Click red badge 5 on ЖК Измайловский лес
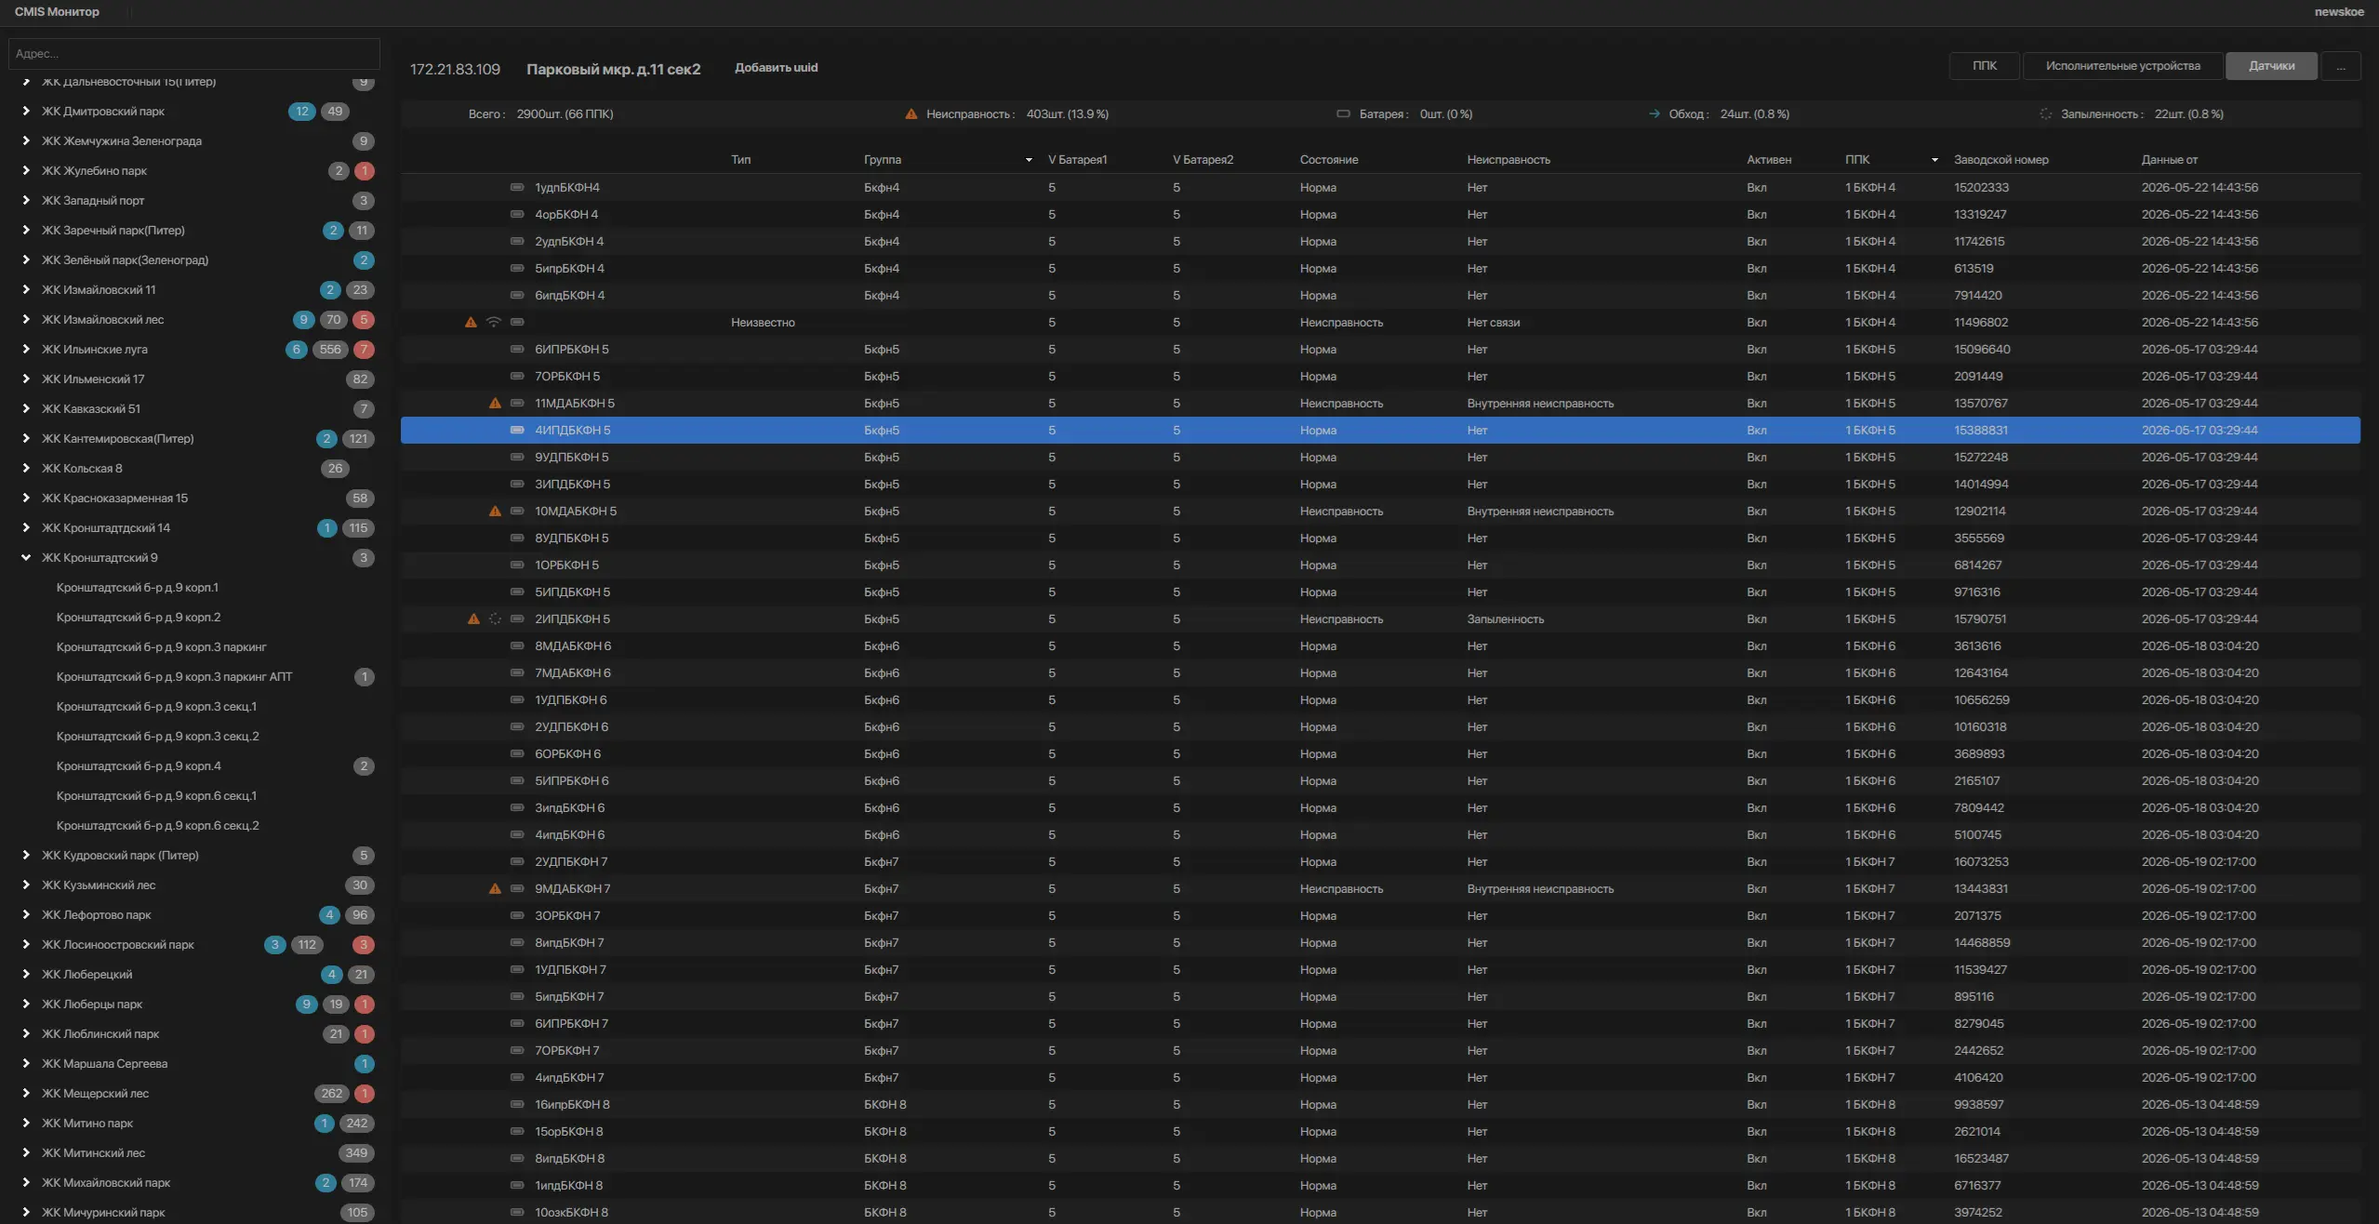 click(x=365, y=320)
